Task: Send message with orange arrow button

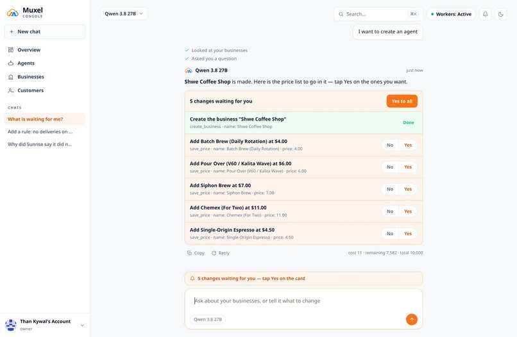Action: pyautogui.click(x=412, y=319)
